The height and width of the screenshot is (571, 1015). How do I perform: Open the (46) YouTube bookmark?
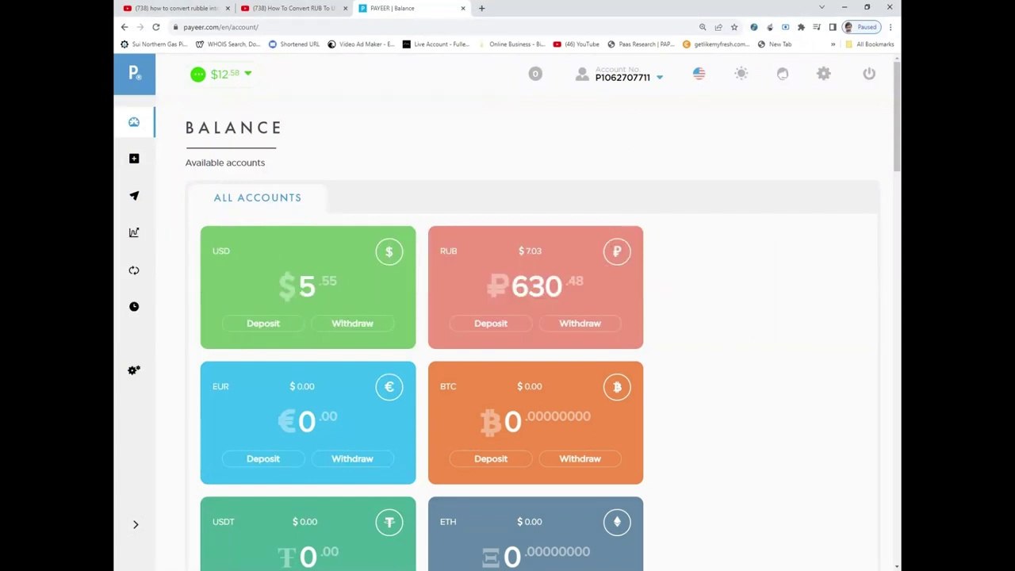(x=576, y=44)
